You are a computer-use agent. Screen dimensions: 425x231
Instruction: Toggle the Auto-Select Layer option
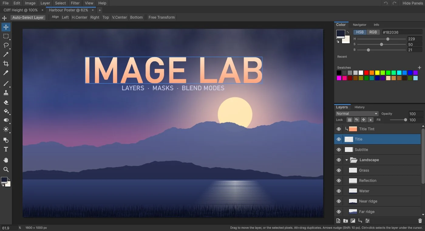tap(28, 17)
